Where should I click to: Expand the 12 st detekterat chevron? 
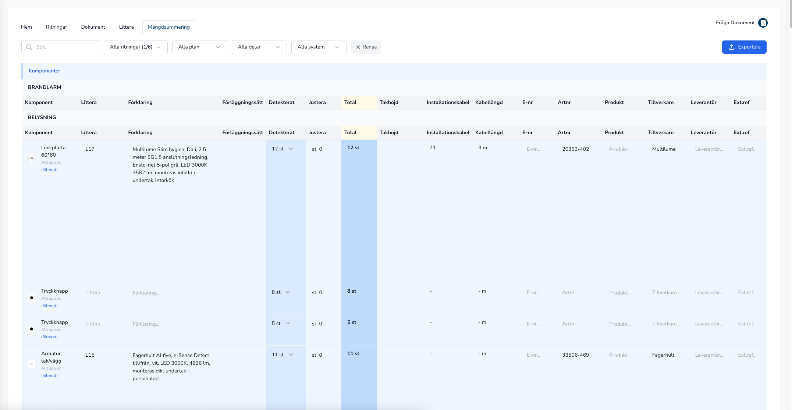(x=291, y=149)
